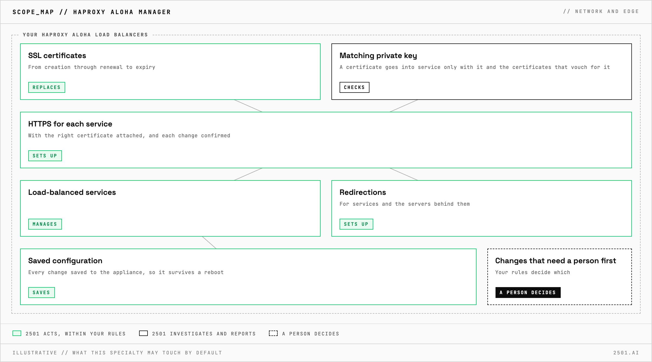Click the solid black outlined legend swatch
The image size is (652, 362).
pyautogui.click(x=143, y=333)
